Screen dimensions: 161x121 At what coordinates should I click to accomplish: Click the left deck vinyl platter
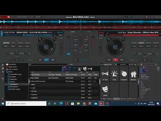(46, 47)
